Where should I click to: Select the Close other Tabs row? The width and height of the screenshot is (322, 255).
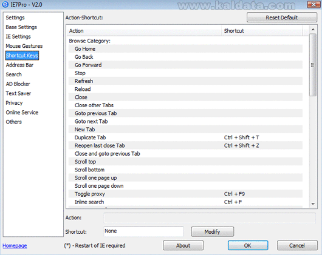pos(185,105)
